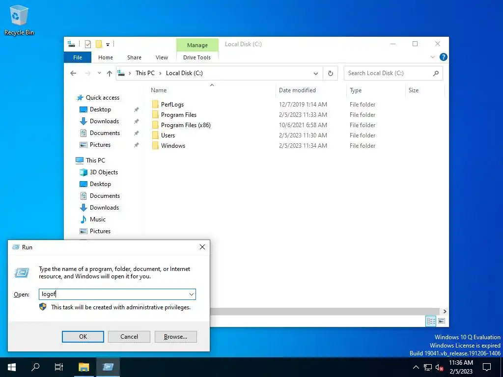Image resolution: width=503 pixels, height=377 pixels.
Task: Open 3D Objects in navigation pane
Action: point(104,172)
